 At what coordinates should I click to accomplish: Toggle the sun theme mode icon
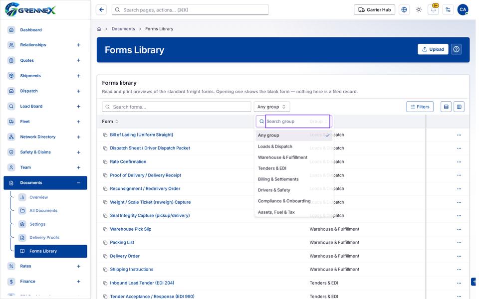[x=419, y=10]
